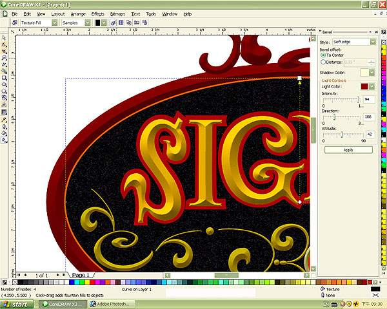The image size is (387, 309).
Task: Click the third icon right of black swatch
Action: 129,23
